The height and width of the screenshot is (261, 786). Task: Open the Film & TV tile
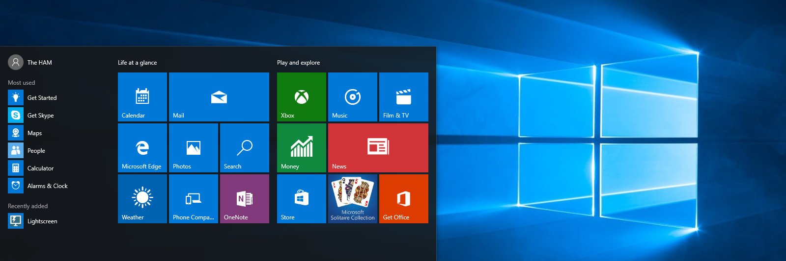[x=404, y=97]
